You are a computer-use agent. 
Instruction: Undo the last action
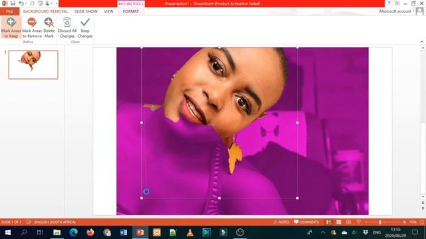coord(21,3)
